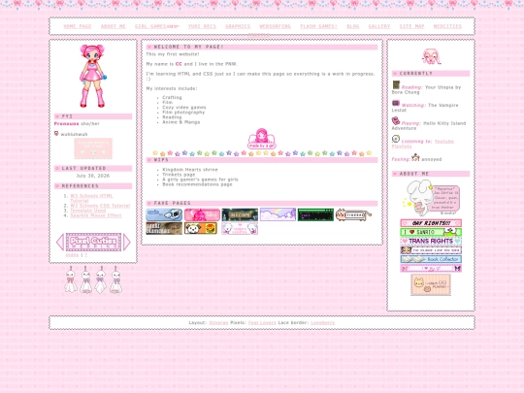The image size is (524, 393).
Task: Open the pixels credit link in footer
Action: coord(262,322)
